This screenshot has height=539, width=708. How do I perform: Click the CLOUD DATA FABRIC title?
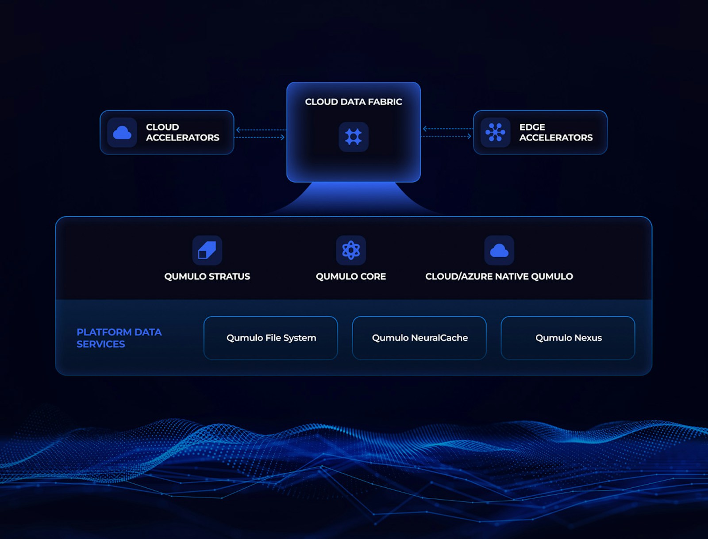[x=354, y=102]
